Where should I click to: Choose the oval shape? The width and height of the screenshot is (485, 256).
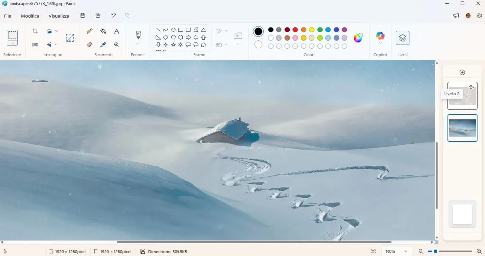click(173, 30)
